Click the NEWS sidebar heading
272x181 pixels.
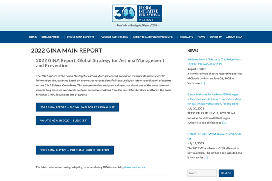coord(193,51)
